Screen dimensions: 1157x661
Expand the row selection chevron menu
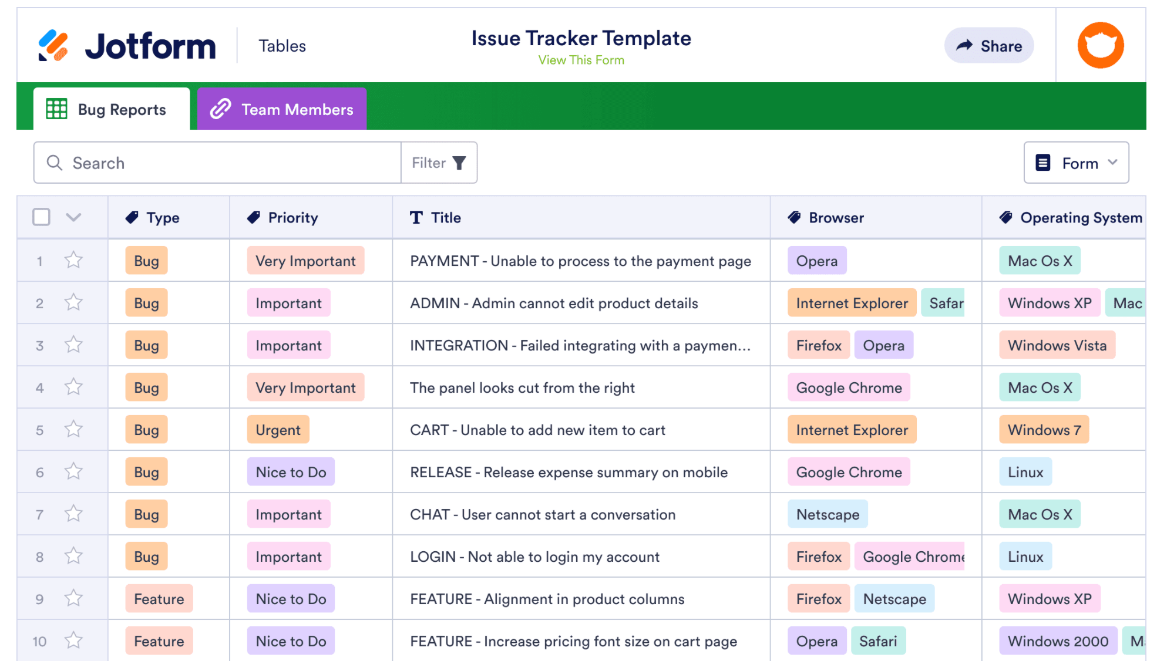click(x=73, y=217)
